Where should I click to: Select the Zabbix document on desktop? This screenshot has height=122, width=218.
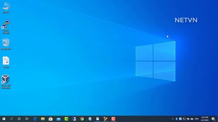click(x=6, y=62)
